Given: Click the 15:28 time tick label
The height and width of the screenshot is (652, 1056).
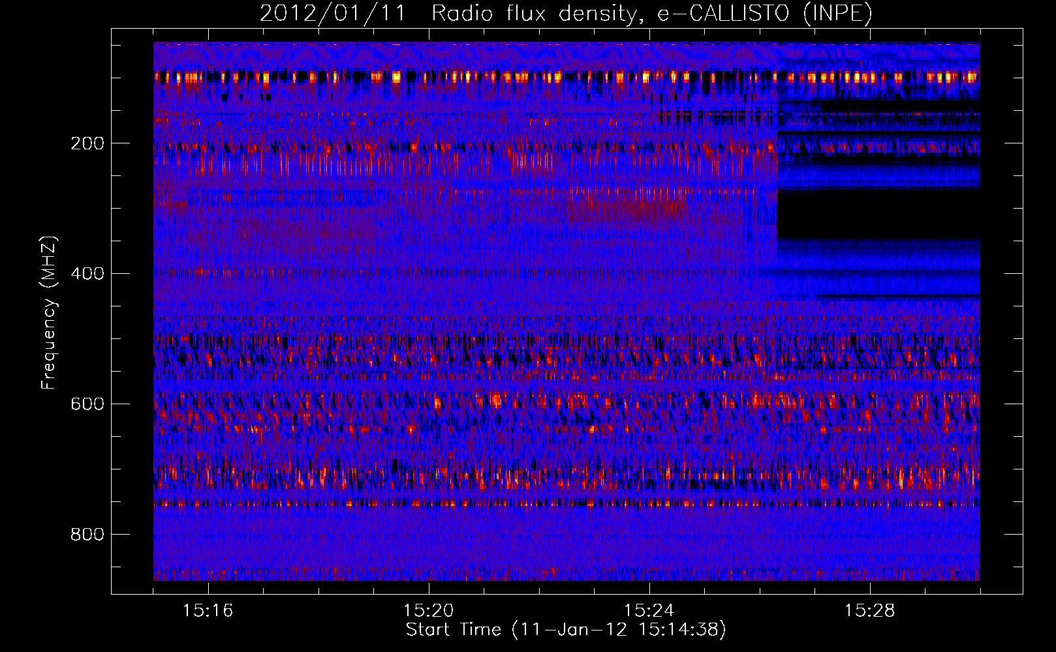Looking at the screenshot, I should coord(870,611).
